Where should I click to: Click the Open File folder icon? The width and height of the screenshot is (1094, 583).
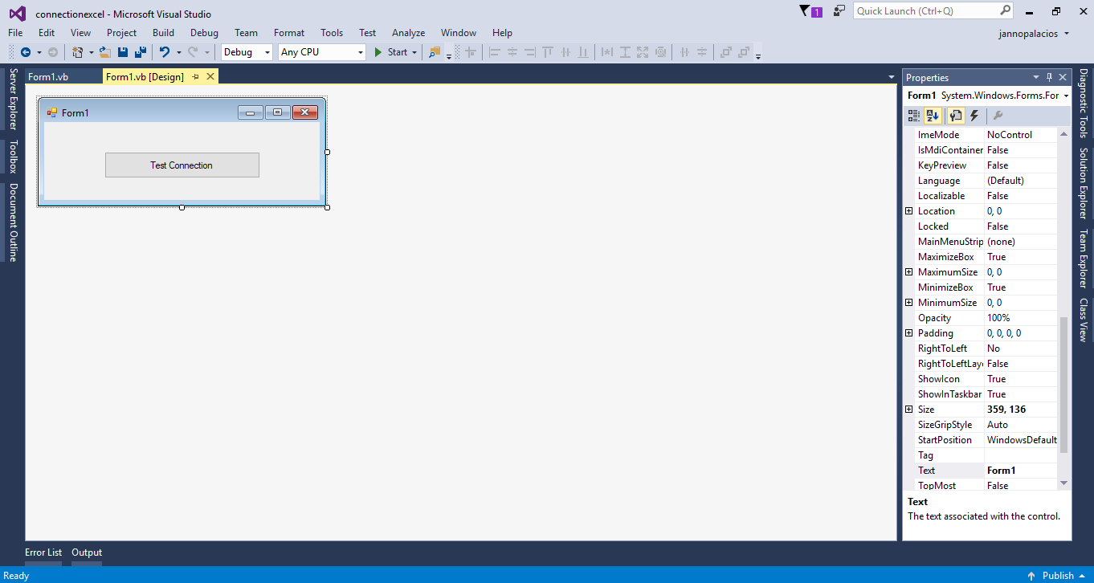(105, 52)
